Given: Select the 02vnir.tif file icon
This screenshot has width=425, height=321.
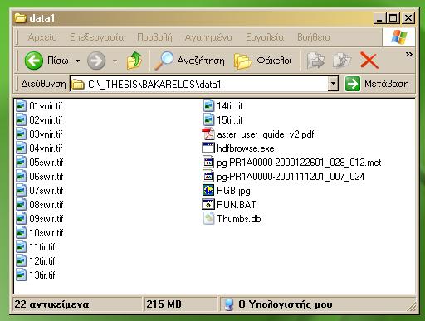Looking at the screenshot, I should 22,120.
